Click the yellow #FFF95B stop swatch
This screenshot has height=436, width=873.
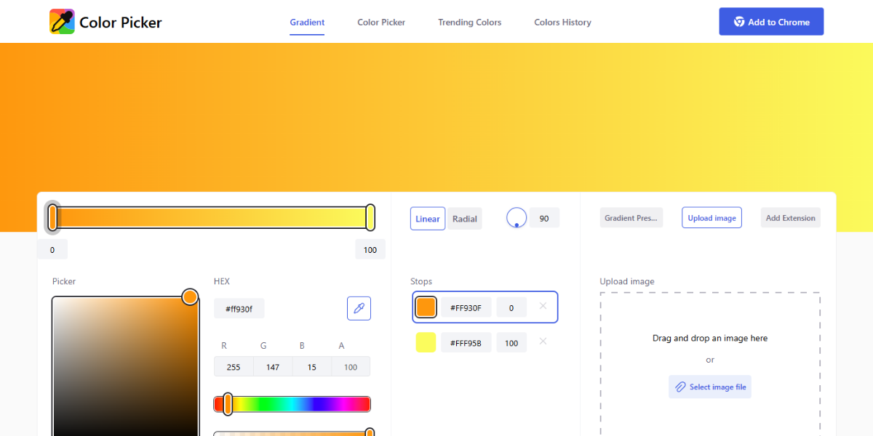click(426, 342)
